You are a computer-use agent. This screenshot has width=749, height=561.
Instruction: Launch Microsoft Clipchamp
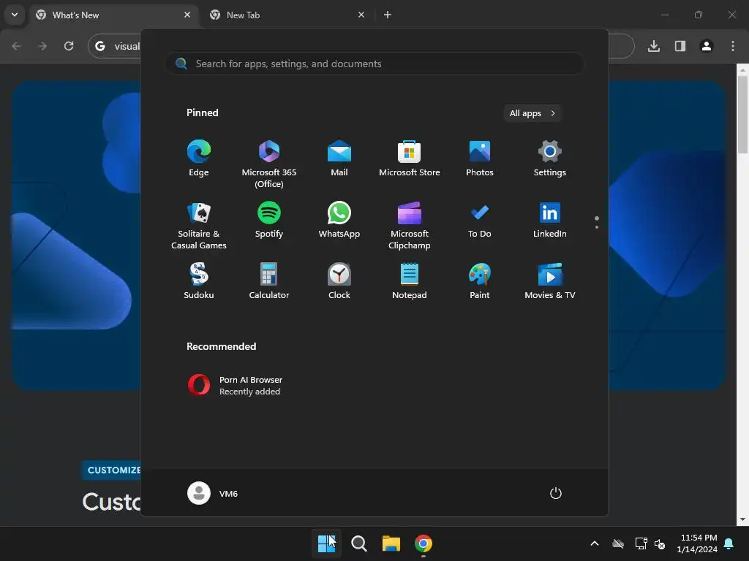click(x=410, y=226)
